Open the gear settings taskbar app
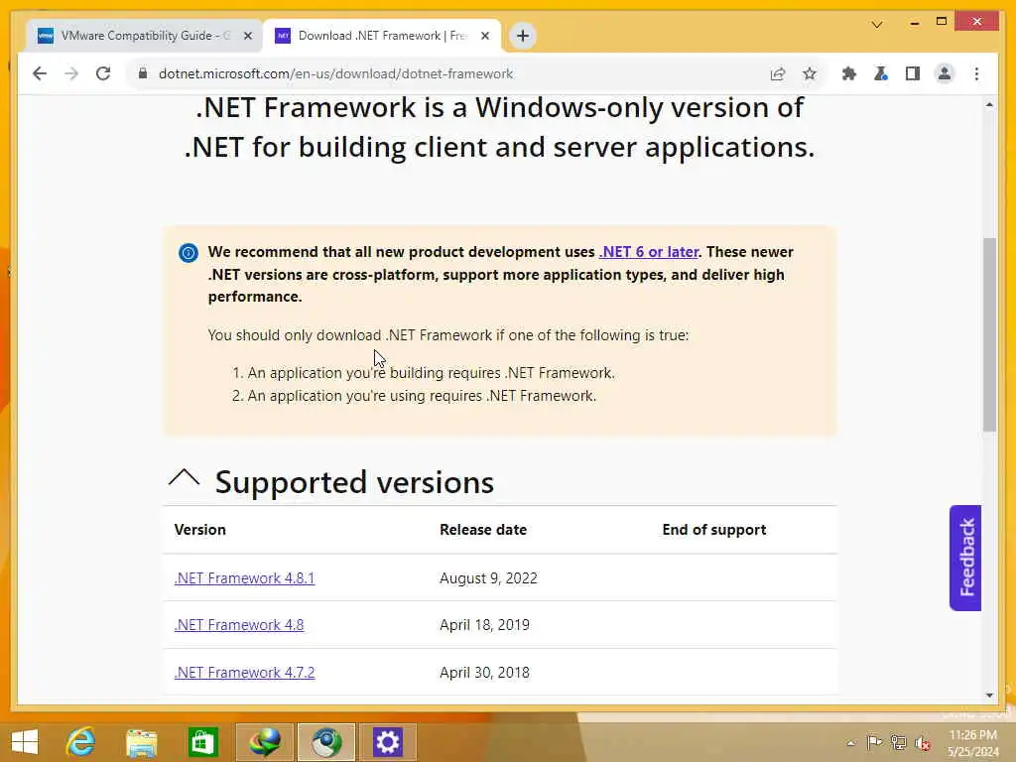Image resolution: width=1016 pixels, height=762 pixels. click(388, 742)
